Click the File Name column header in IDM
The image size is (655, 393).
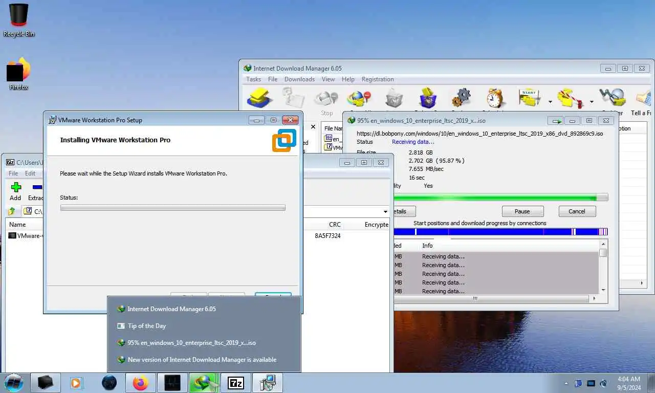tap(333, 128)
